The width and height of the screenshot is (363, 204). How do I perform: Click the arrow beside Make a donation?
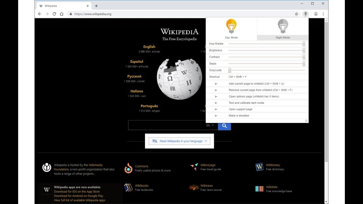(x=216, y=116)
